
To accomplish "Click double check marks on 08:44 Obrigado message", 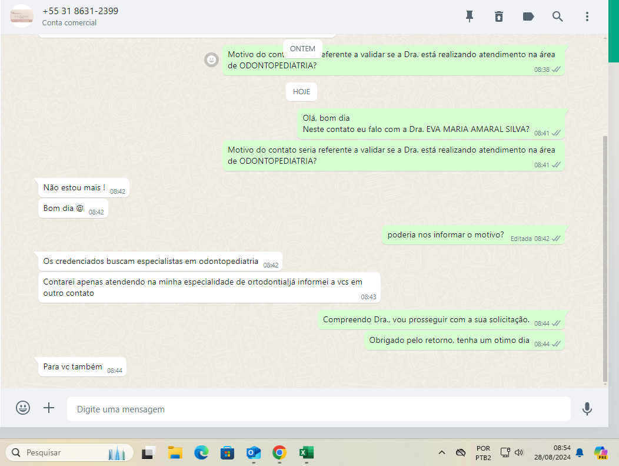I will (x=556, y=344).
